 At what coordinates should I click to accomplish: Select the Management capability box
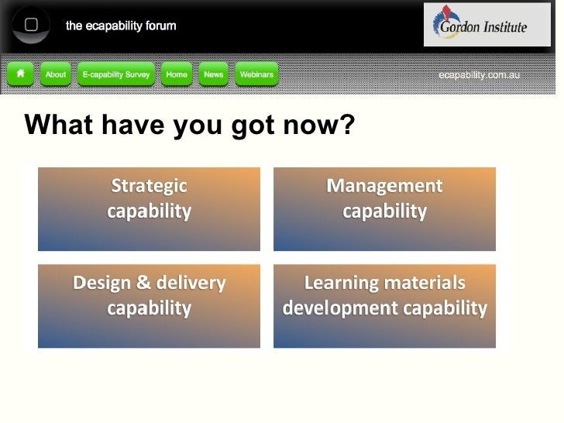click(x=384, y=209)
